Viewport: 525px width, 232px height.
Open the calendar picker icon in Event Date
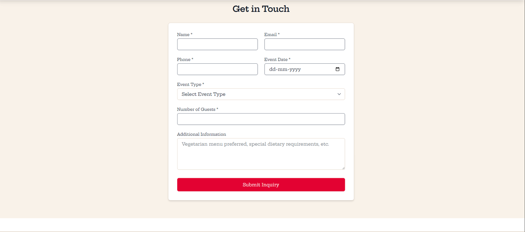337,69
